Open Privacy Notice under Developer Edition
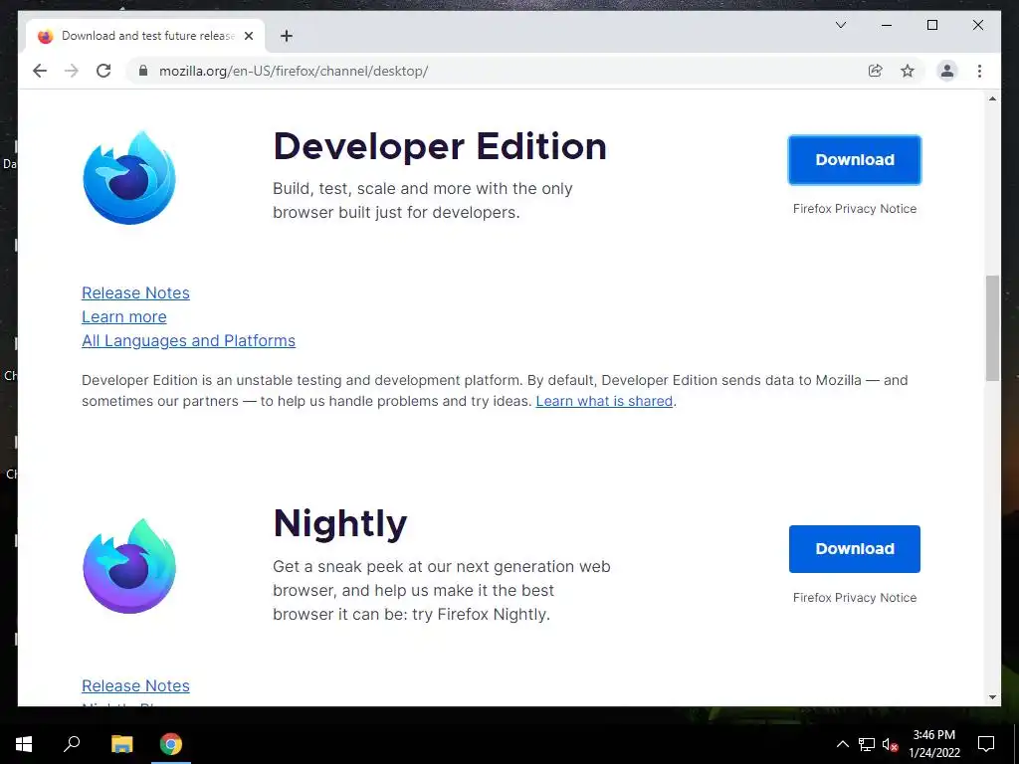This screenshot has height=764, width=1019. pyautogui.click(x=855, y=209)
